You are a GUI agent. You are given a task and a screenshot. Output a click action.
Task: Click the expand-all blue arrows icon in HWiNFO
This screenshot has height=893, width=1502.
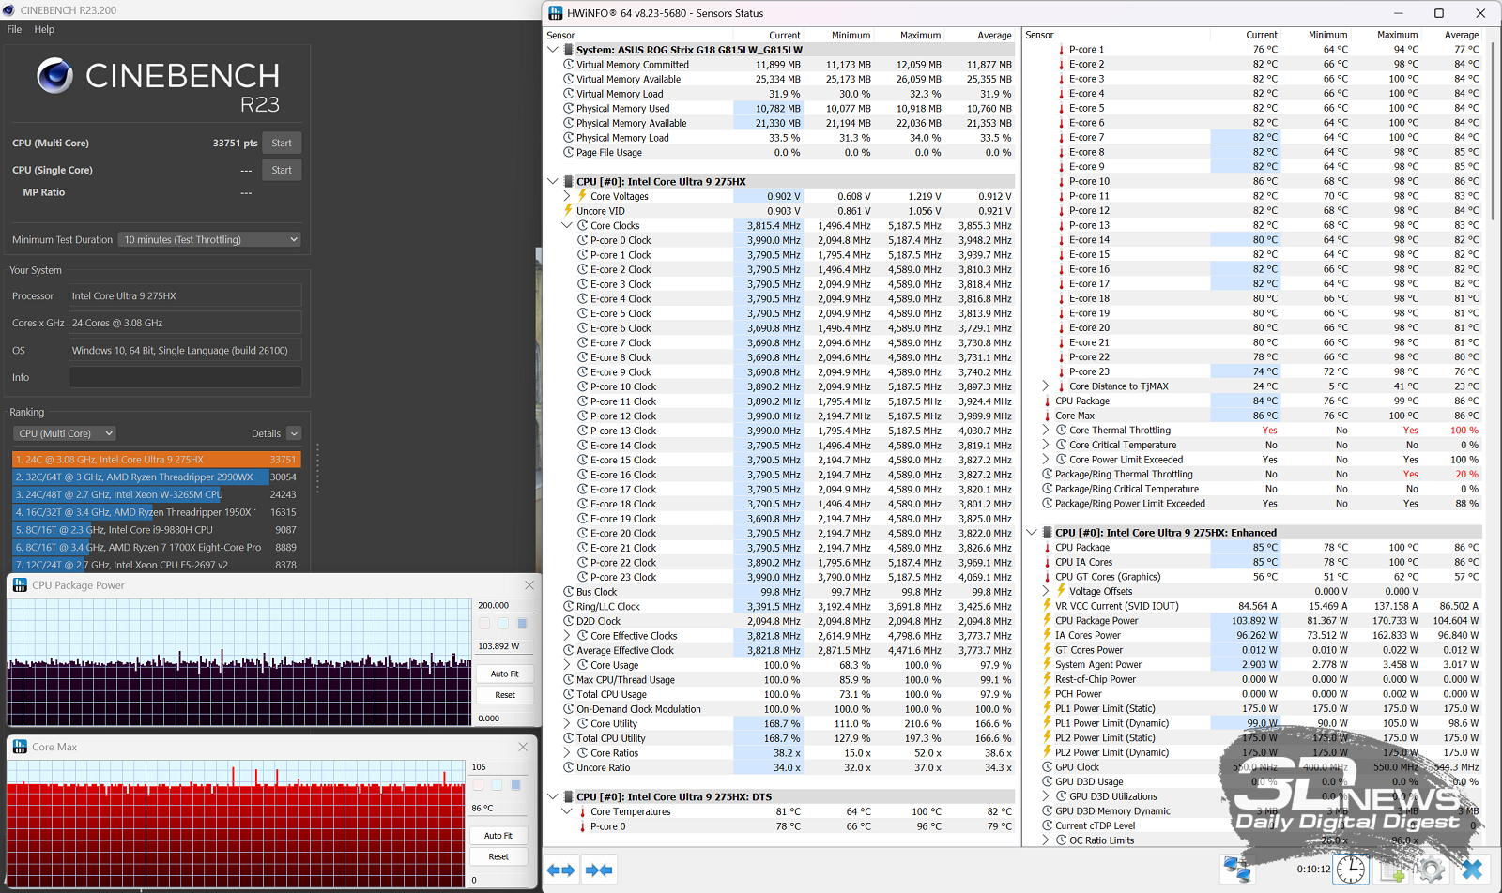(x=560, y=870)
